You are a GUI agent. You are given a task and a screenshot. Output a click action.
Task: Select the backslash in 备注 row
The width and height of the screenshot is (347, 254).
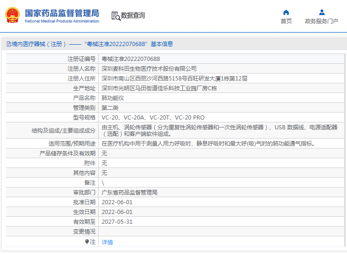click(x=103, y=183)
